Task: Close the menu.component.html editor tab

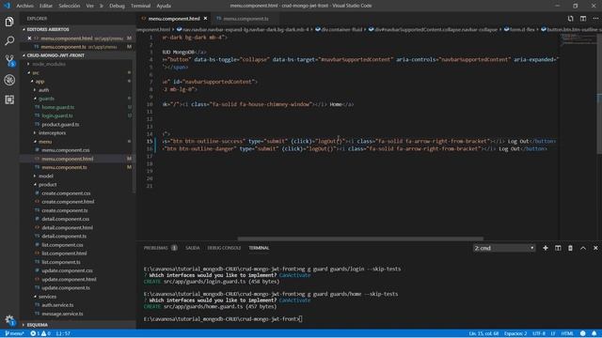Action: click(x=205, y=19)
